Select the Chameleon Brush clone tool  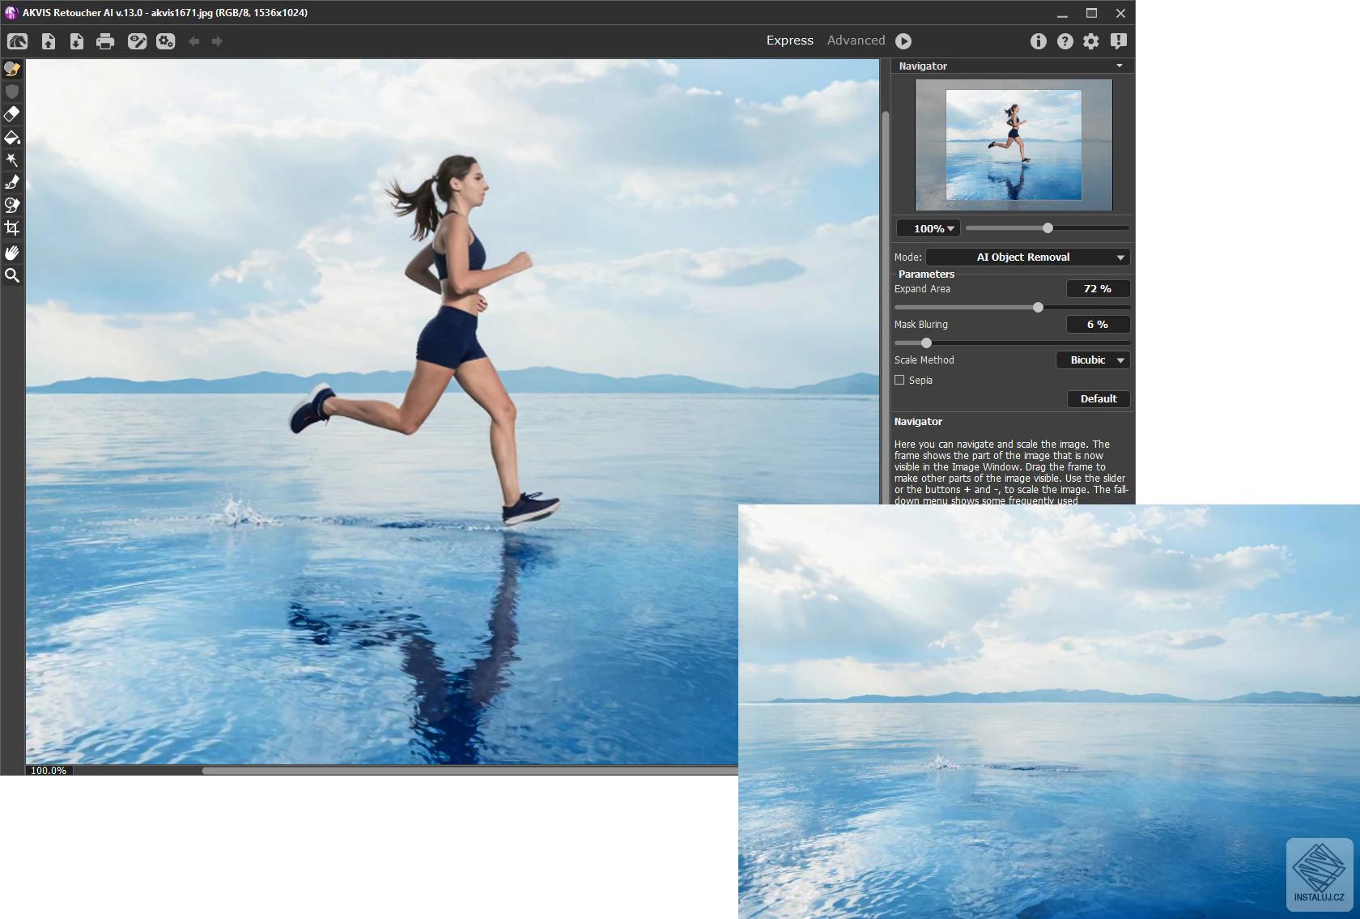pos(12,182)
